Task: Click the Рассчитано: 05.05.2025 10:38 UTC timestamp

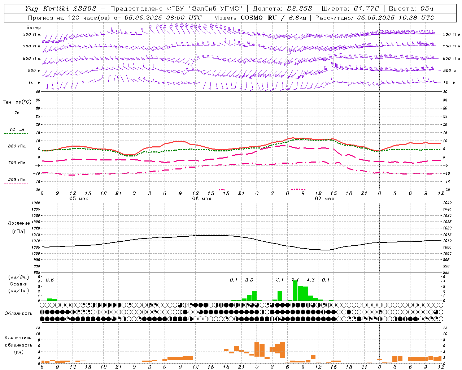Action: coord(375,18)
